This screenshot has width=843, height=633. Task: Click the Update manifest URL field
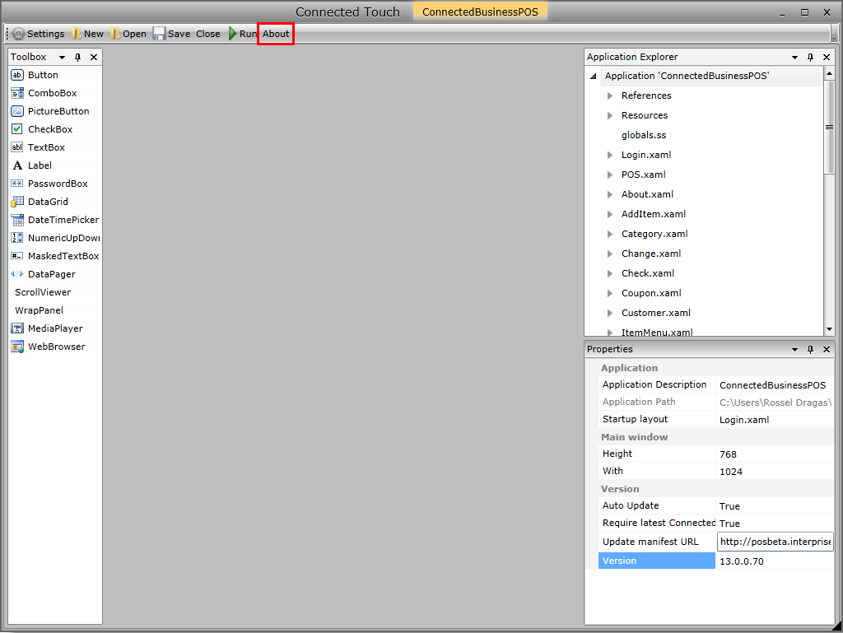775,542
